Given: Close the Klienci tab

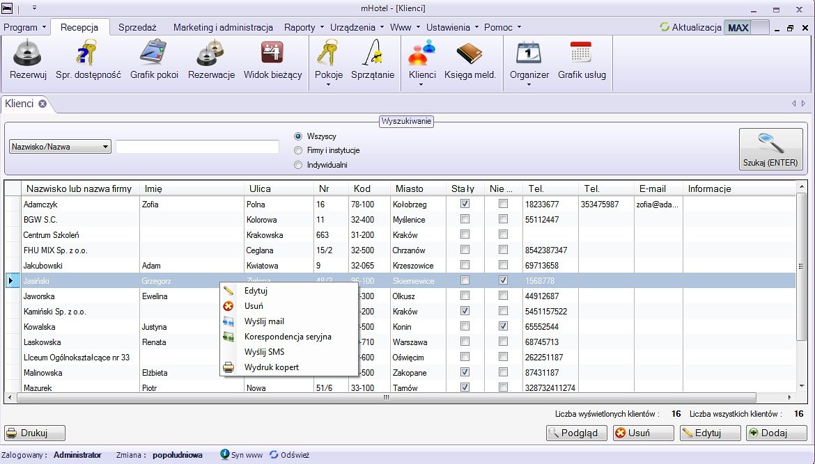Looking at the screenshot, I should [x=42, y=104].
